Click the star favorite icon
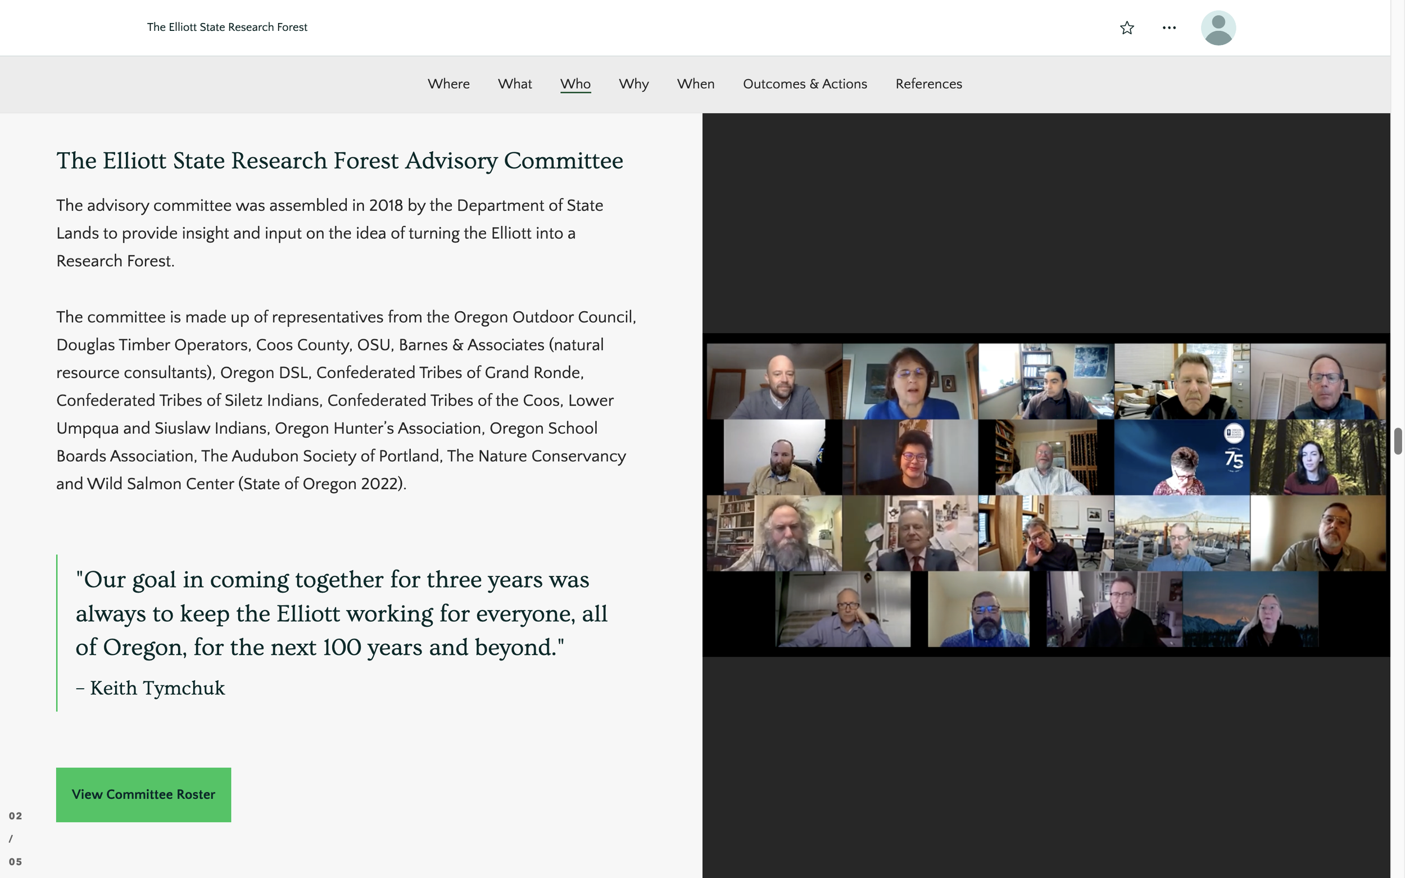1405x878 pixels. 1127,28
